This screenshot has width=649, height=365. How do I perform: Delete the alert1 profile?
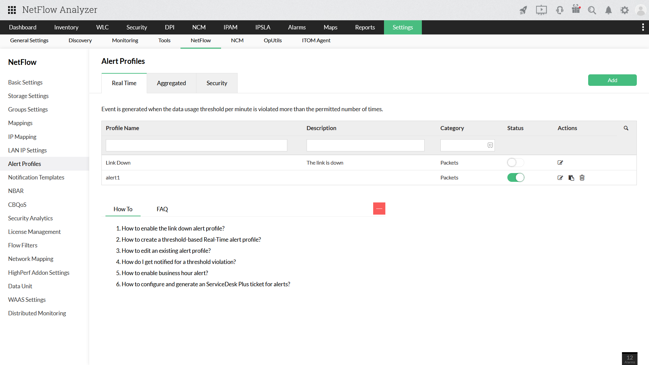(582, 178)
